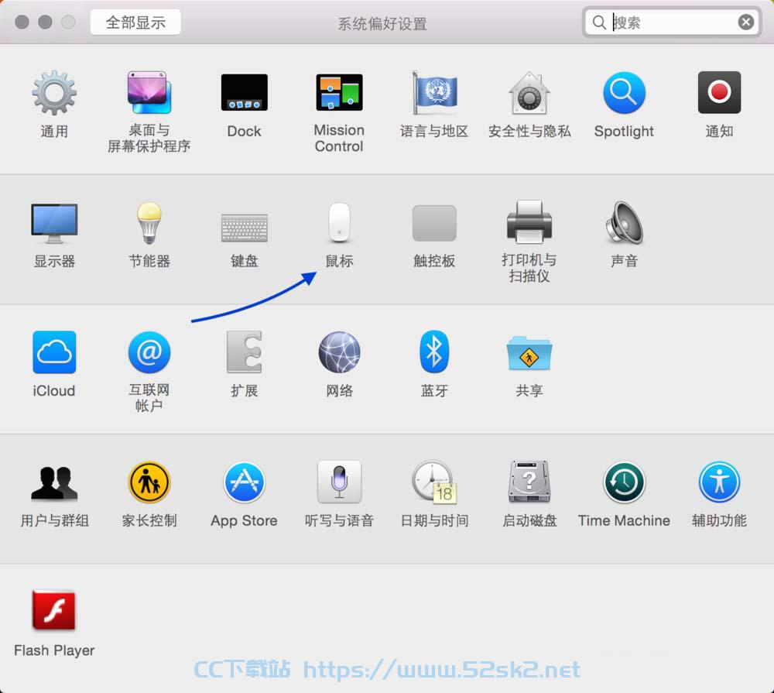The height and width of the screenshot is (693, 774).
Task: Open 安全性与隐私 preferences
Action: [x=529, y=92]
